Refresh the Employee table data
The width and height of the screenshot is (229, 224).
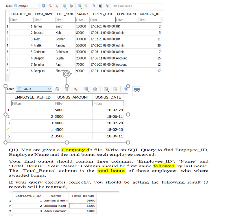tap(44, 6)
